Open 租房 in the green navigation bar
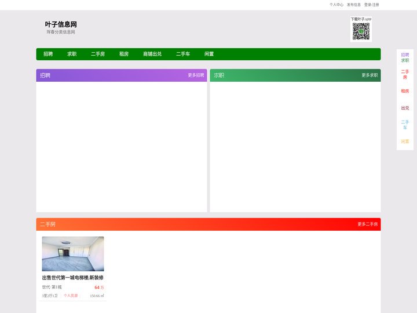The image size is (417, 313). (x=124, y=54)
